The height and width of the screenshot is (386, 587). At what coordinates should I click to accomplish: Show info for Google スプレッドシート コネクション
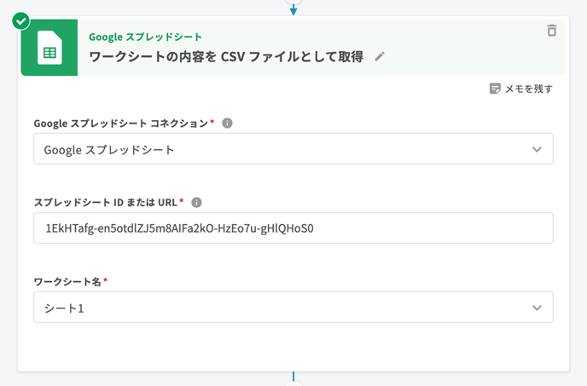tap(227, 124)
